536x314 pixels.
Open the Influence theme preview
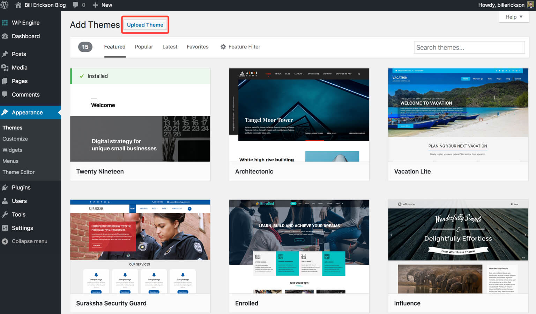[458, 247]
